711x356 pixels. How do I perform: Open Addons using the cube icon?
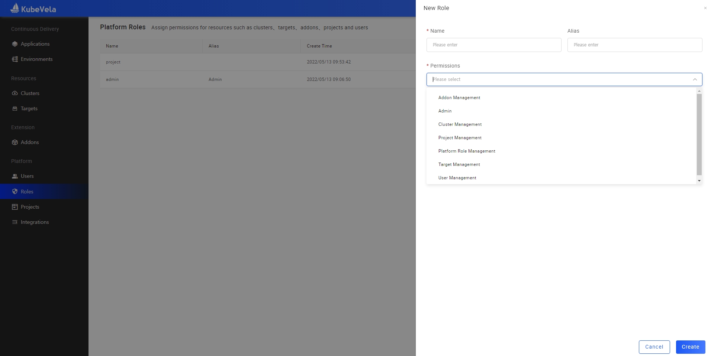(15, 142)
